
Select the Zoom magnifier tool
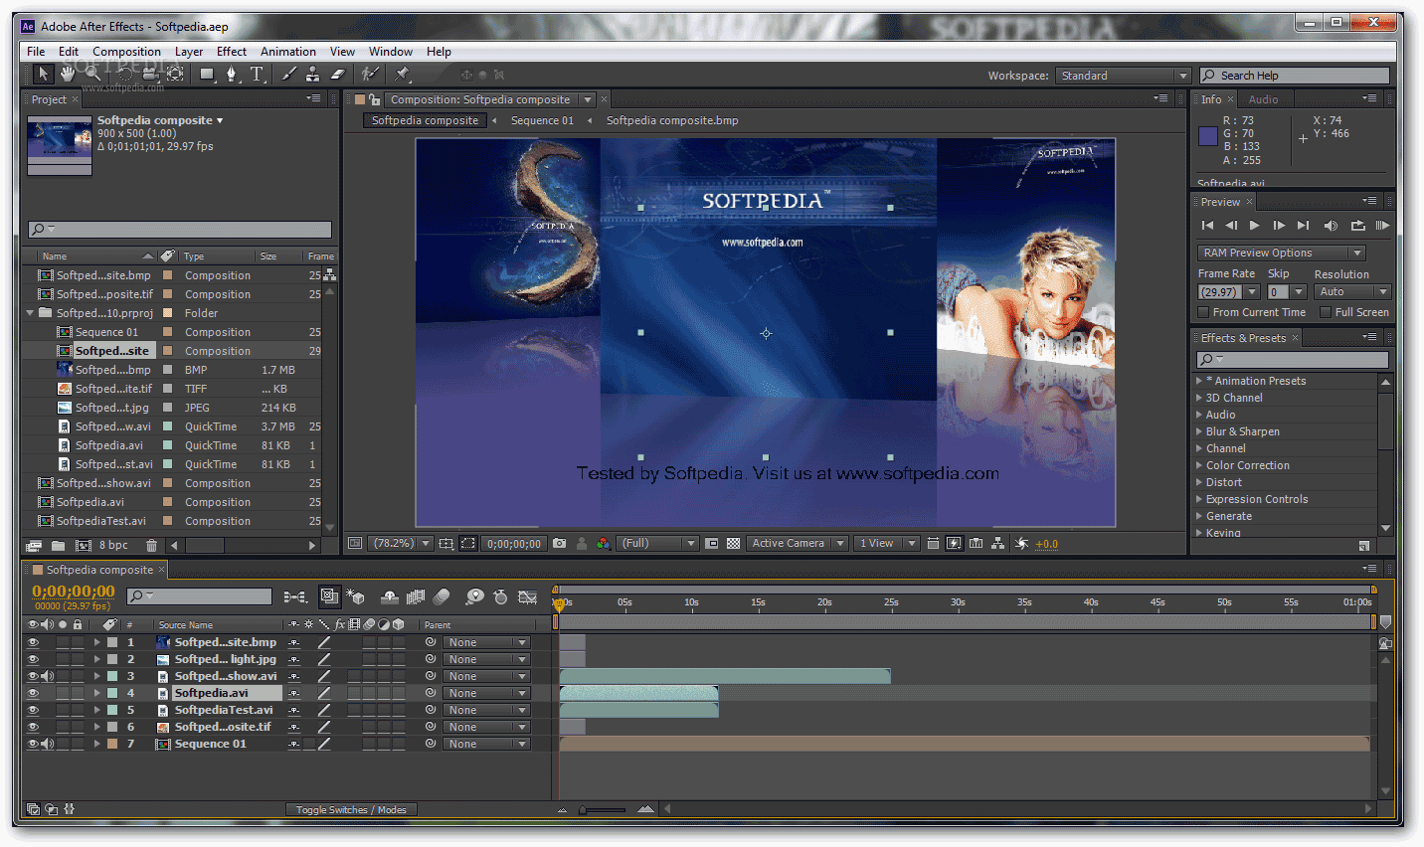pos(92,74)
